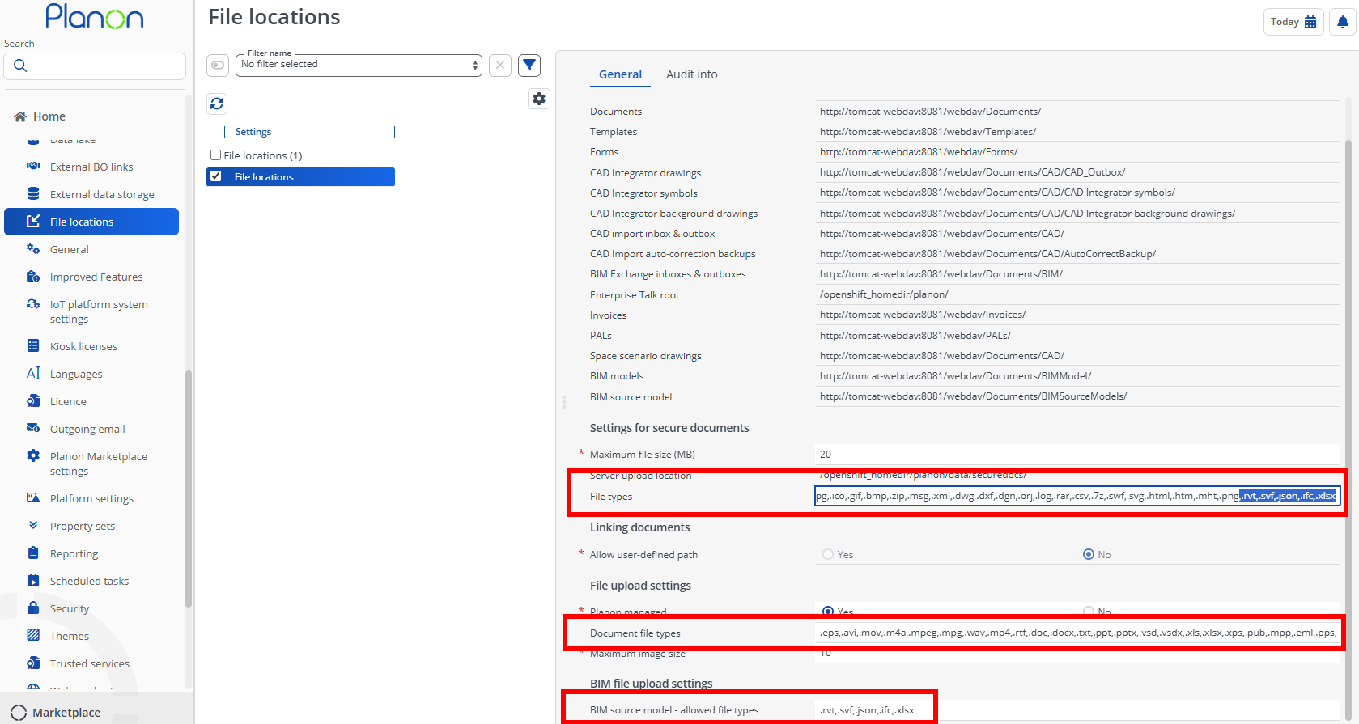Click the filter funnel icon
Viewport: 1359px width, 724px height.
(x=529, y=65)
